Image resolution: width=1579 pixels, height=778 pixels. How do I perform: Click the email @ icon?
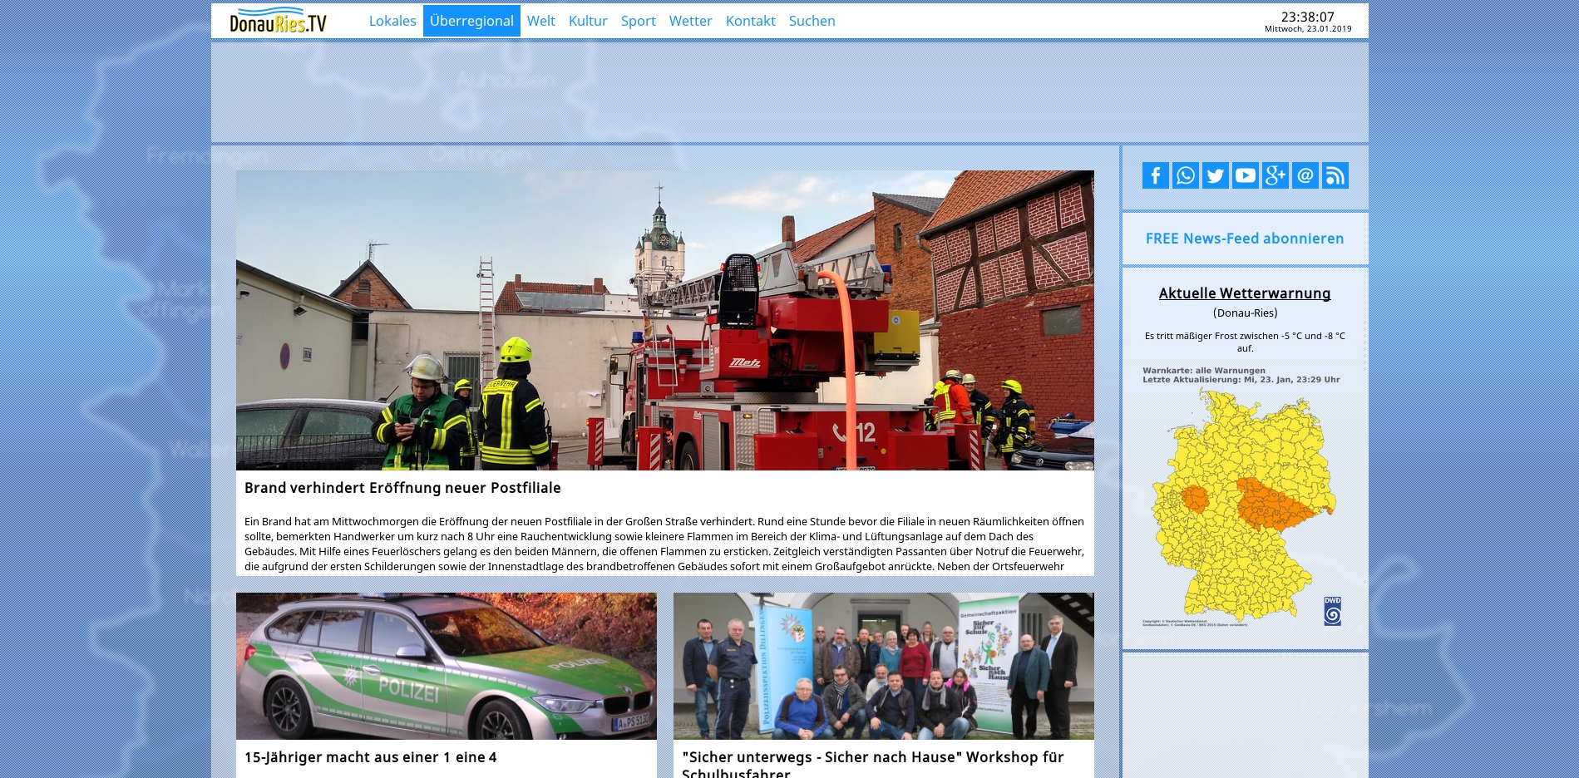(x=1305, y=175)
